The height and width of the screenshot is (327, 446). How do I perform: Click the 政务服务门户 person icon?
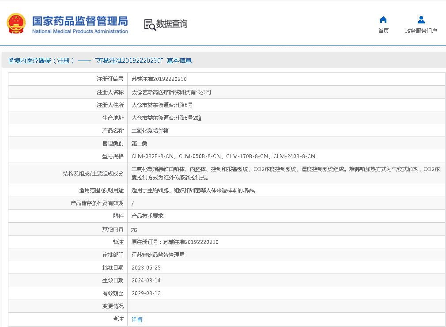(x=421, y=20)
